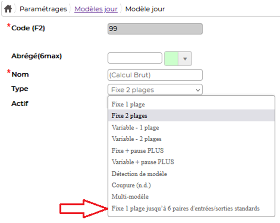
Task: Collapse the Type dropdown showing Fixe 2 plages
Action: (155, 90)
